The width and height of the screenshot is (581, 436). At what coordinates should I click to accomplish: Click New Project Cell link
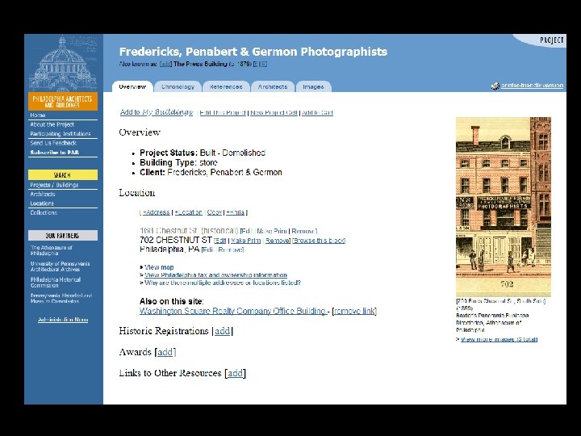[x=274, y=113]
